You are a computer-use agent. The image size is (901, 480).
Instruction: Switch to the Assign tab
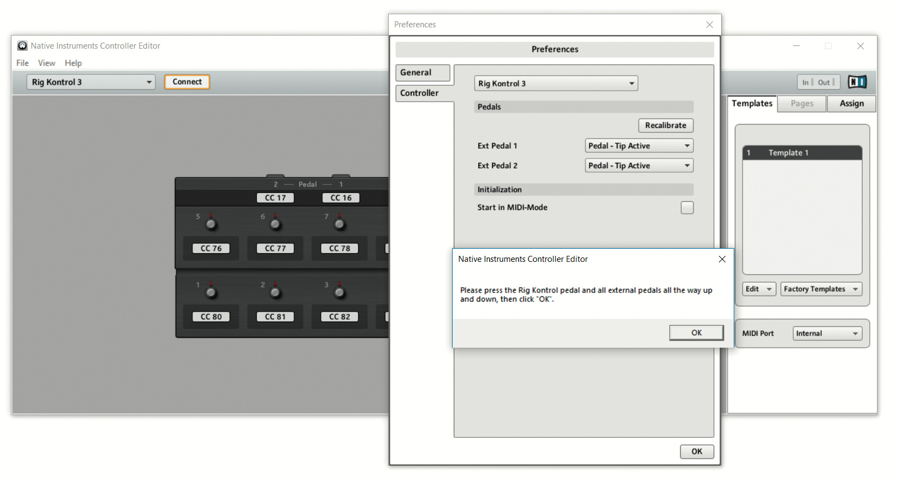[x=851, y=103]
